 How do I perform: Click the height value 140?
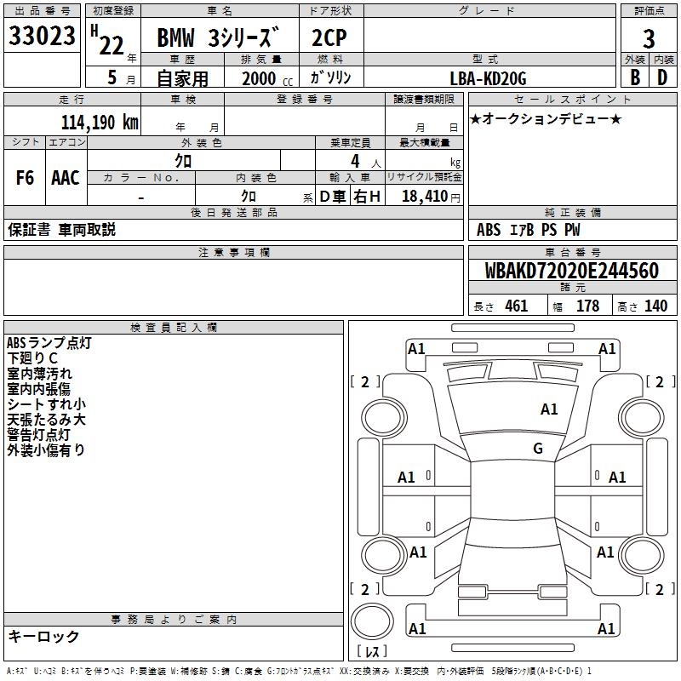coord(655,306)
